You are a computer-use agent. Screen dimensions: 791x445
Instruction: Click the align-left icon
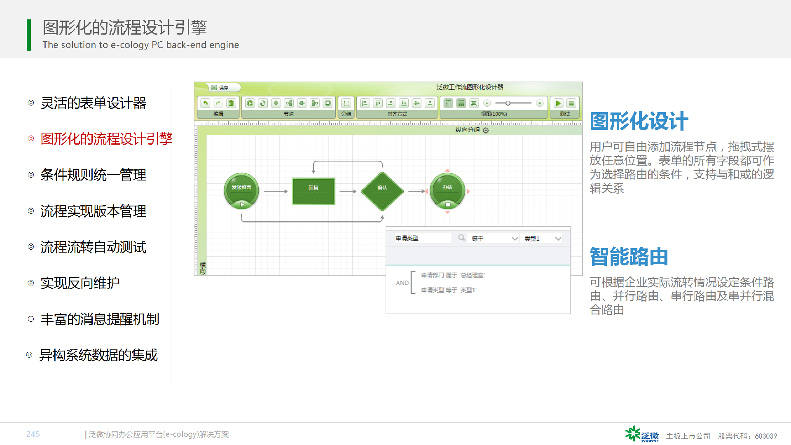365,103
